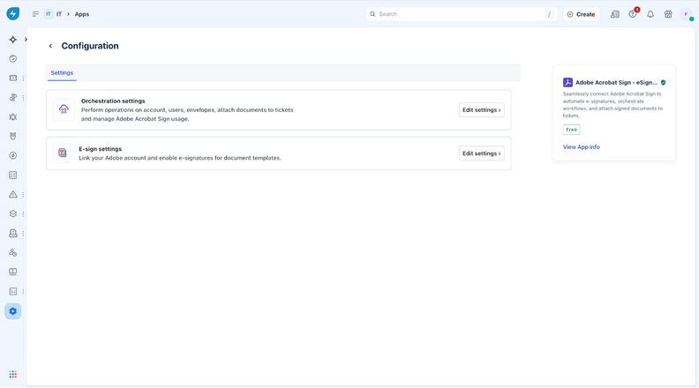The height and width of the screenshot is (388, 699).
Task: Open the stacked layers assets icon
Action: [13, 213]
